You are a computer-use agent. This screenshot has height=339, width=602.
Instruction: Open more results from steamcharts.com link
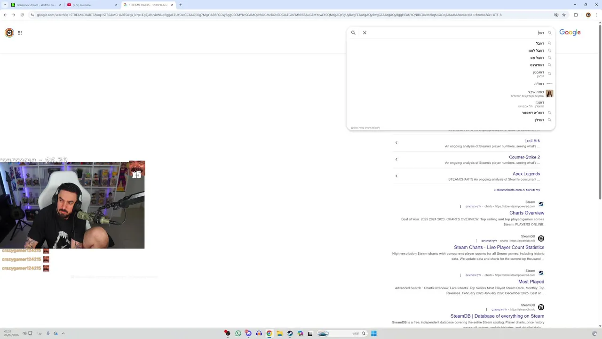(x=517, y=190)
